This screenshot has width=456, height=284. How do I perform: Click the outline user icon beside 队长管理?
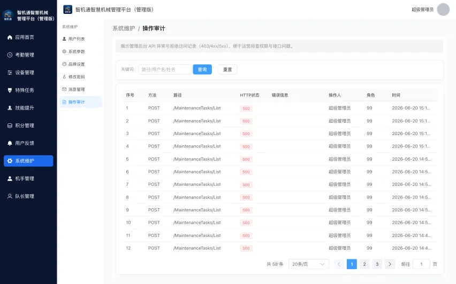click(10, 196)
